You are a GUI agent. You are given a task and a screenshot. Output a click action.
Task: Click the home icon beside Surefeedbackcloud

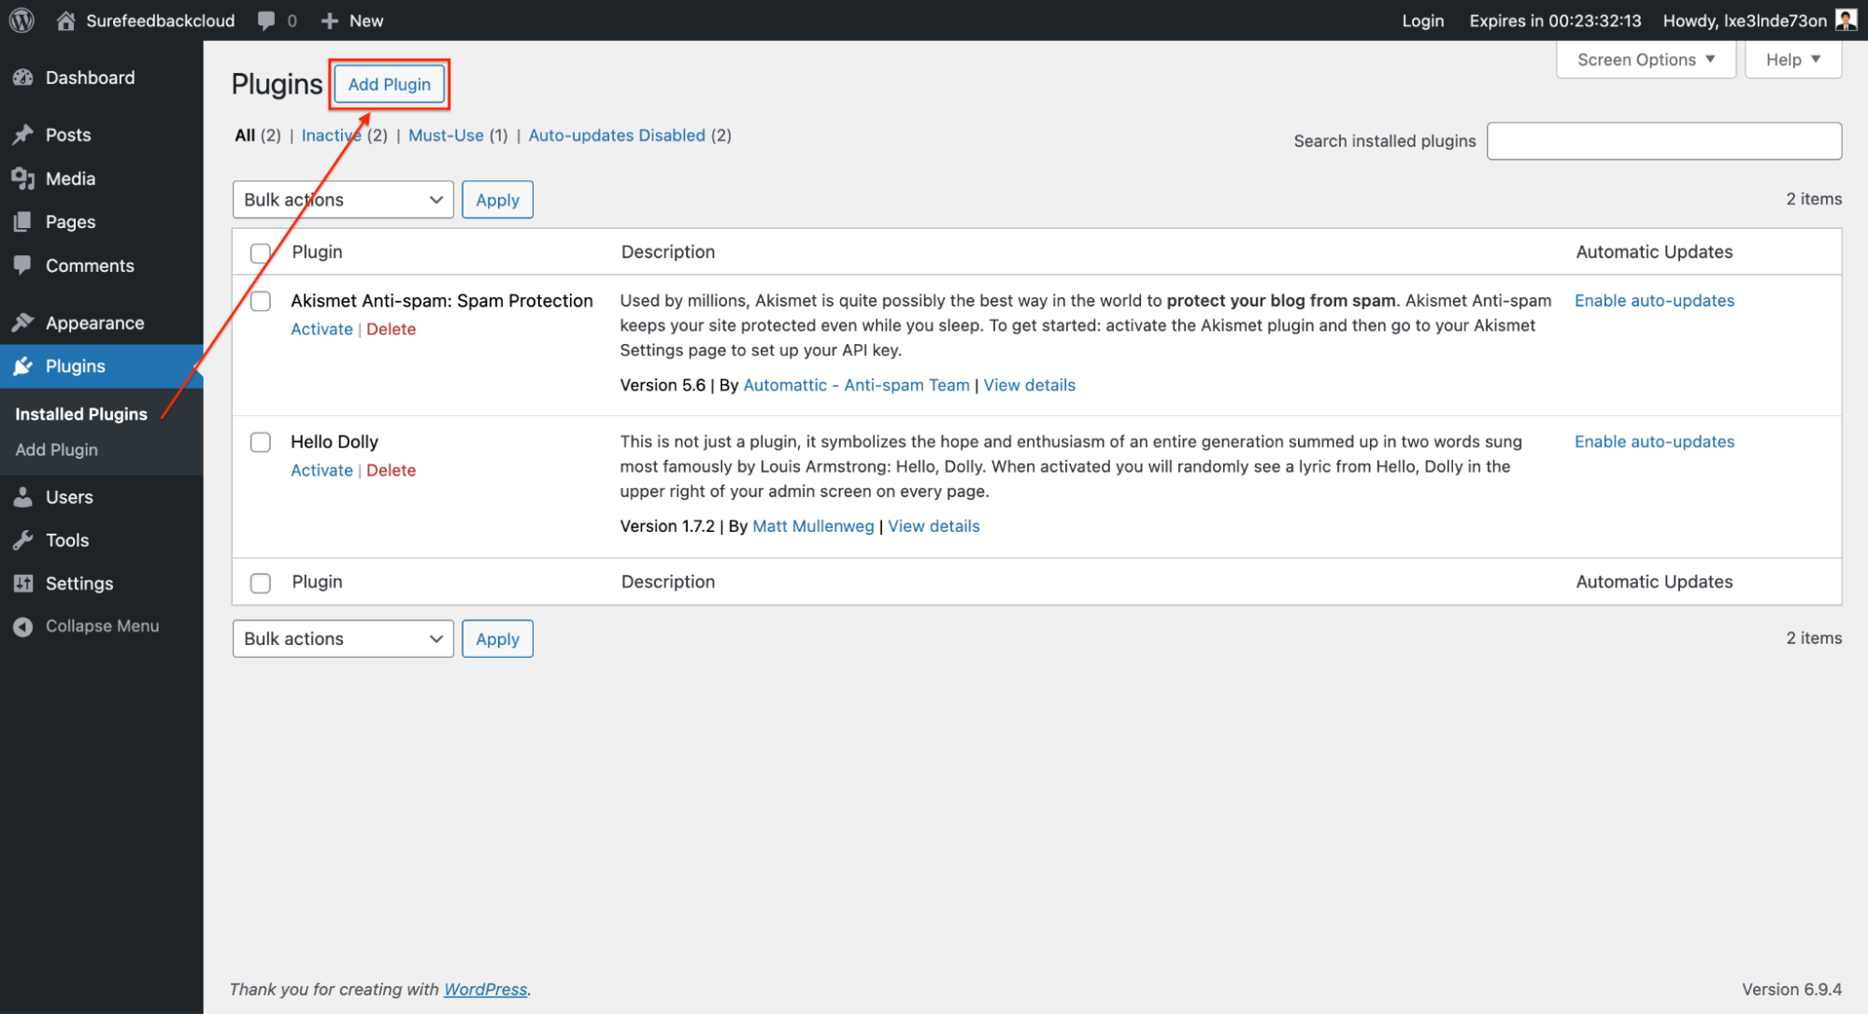point(65,21)
